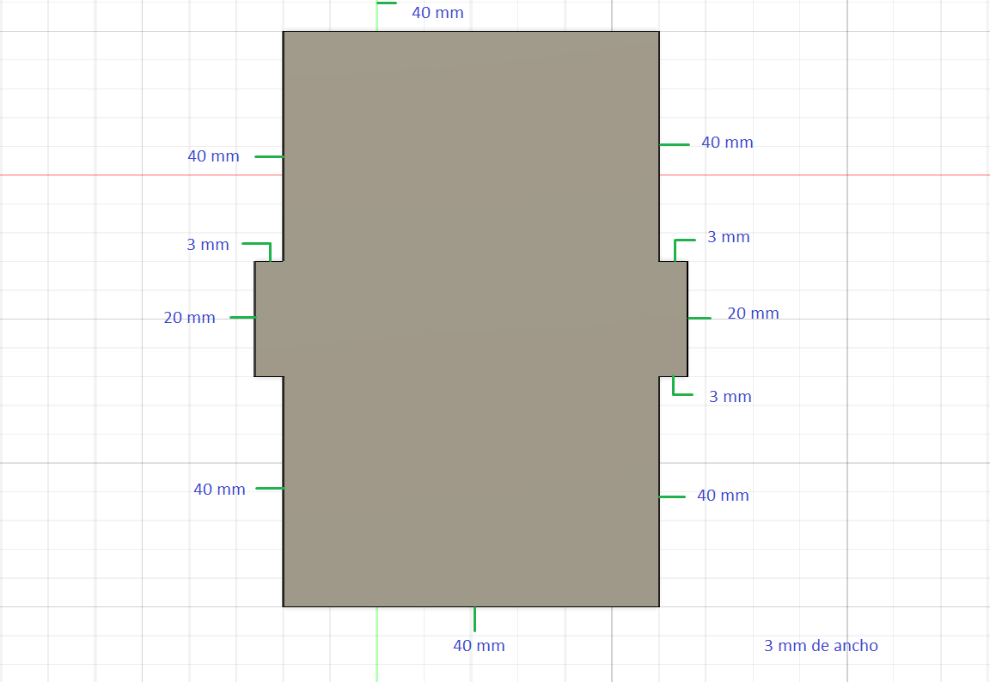Select the gray extruded plate shape
The width and height of the screenshot is (990, 682).
471,320
